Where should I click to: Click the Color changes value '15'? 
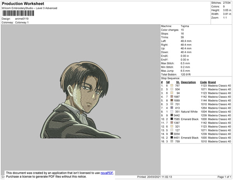[183, 30]
